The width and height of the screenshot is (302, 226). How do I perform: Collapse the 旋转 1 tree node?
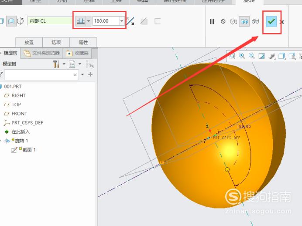(0, 141)
